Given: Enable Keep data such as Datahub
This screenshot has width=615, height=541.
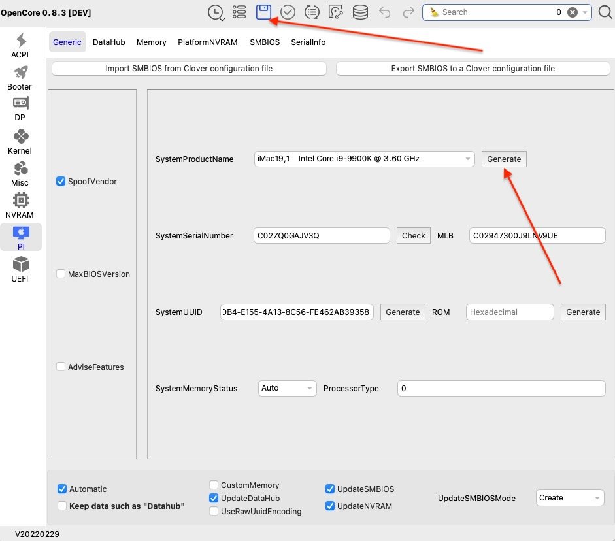Looking at the screenshot, I should tap(62, 506).
